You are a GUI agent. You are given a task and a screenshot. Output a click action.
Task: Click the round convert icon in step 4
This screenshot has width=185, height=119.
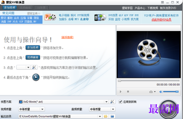[x=36, y=77]
